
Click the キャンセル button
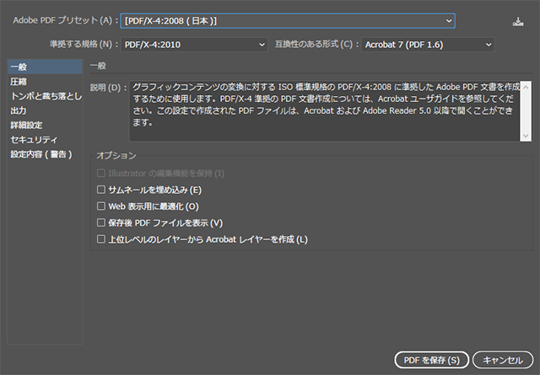(x=503, y=360)
